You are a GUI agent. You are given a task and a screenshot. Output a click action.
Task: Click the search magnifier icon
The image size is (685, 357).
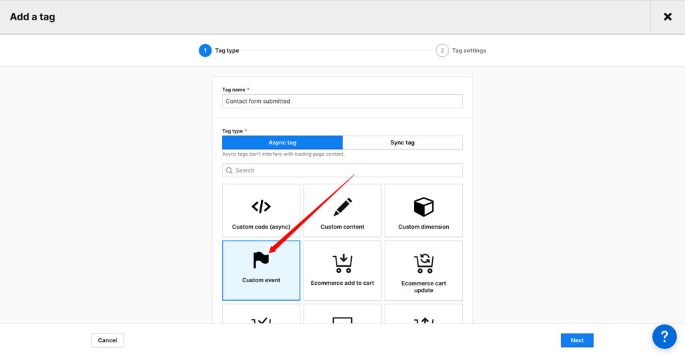229,170
